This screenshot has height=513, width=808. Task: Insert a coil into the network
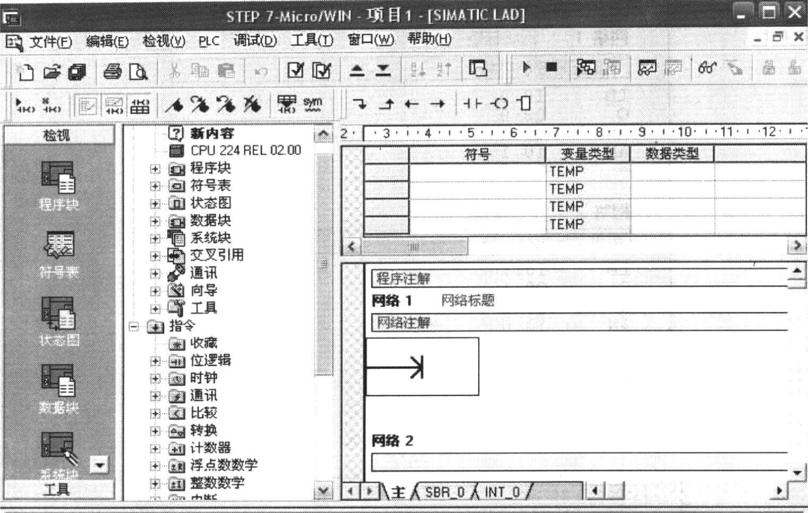(500, 103)
